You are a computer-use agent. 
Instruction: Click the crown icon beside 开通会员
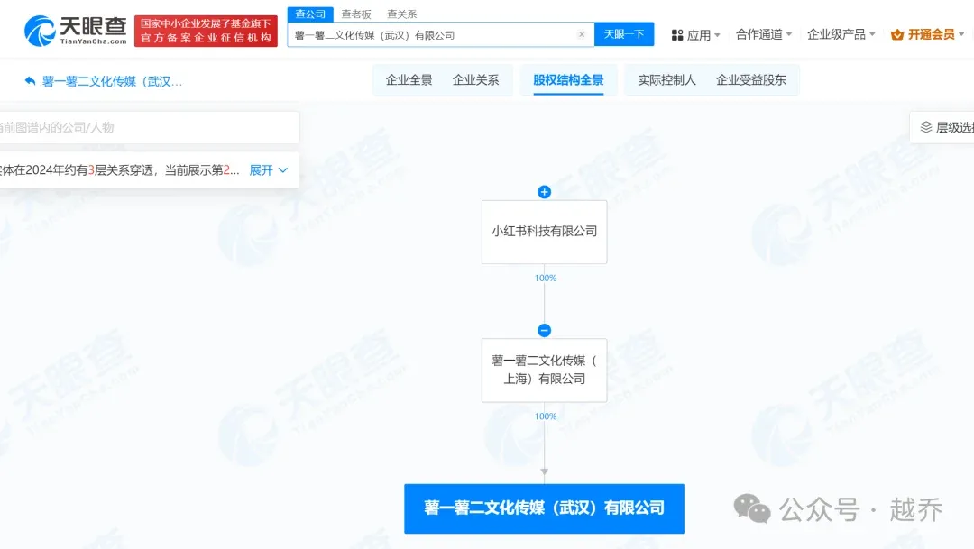click(897, 35)
